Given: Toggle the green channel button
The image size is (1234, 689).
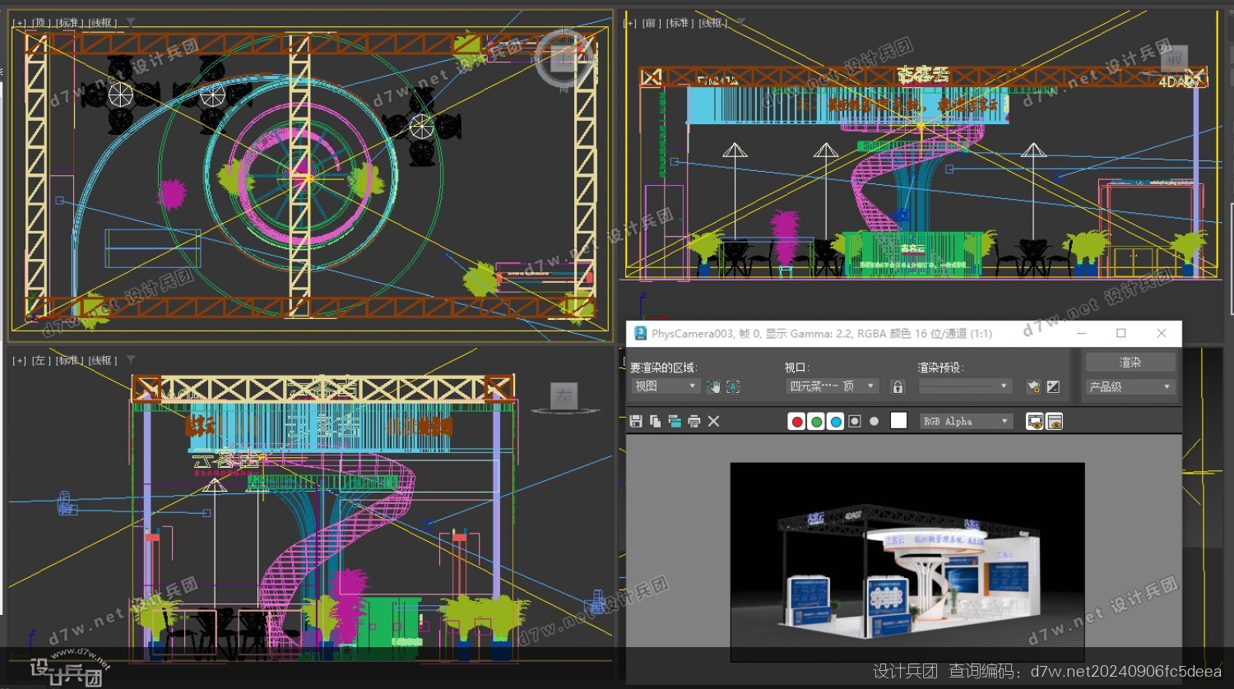Looking at the screenshot, I should 816,421.
